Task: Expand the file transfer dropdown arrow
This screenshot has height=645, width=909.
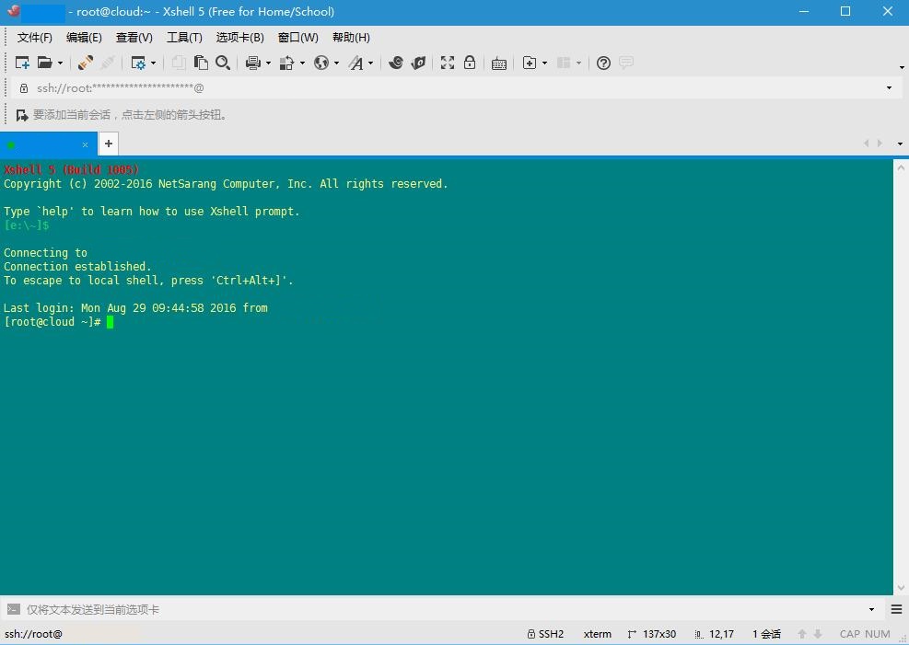Action: pyautogui.click(x=302, y=63)
